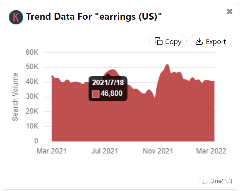Click the Mar 2021 x-axis label
Screen dimensions: 240x191
point(51,151)
